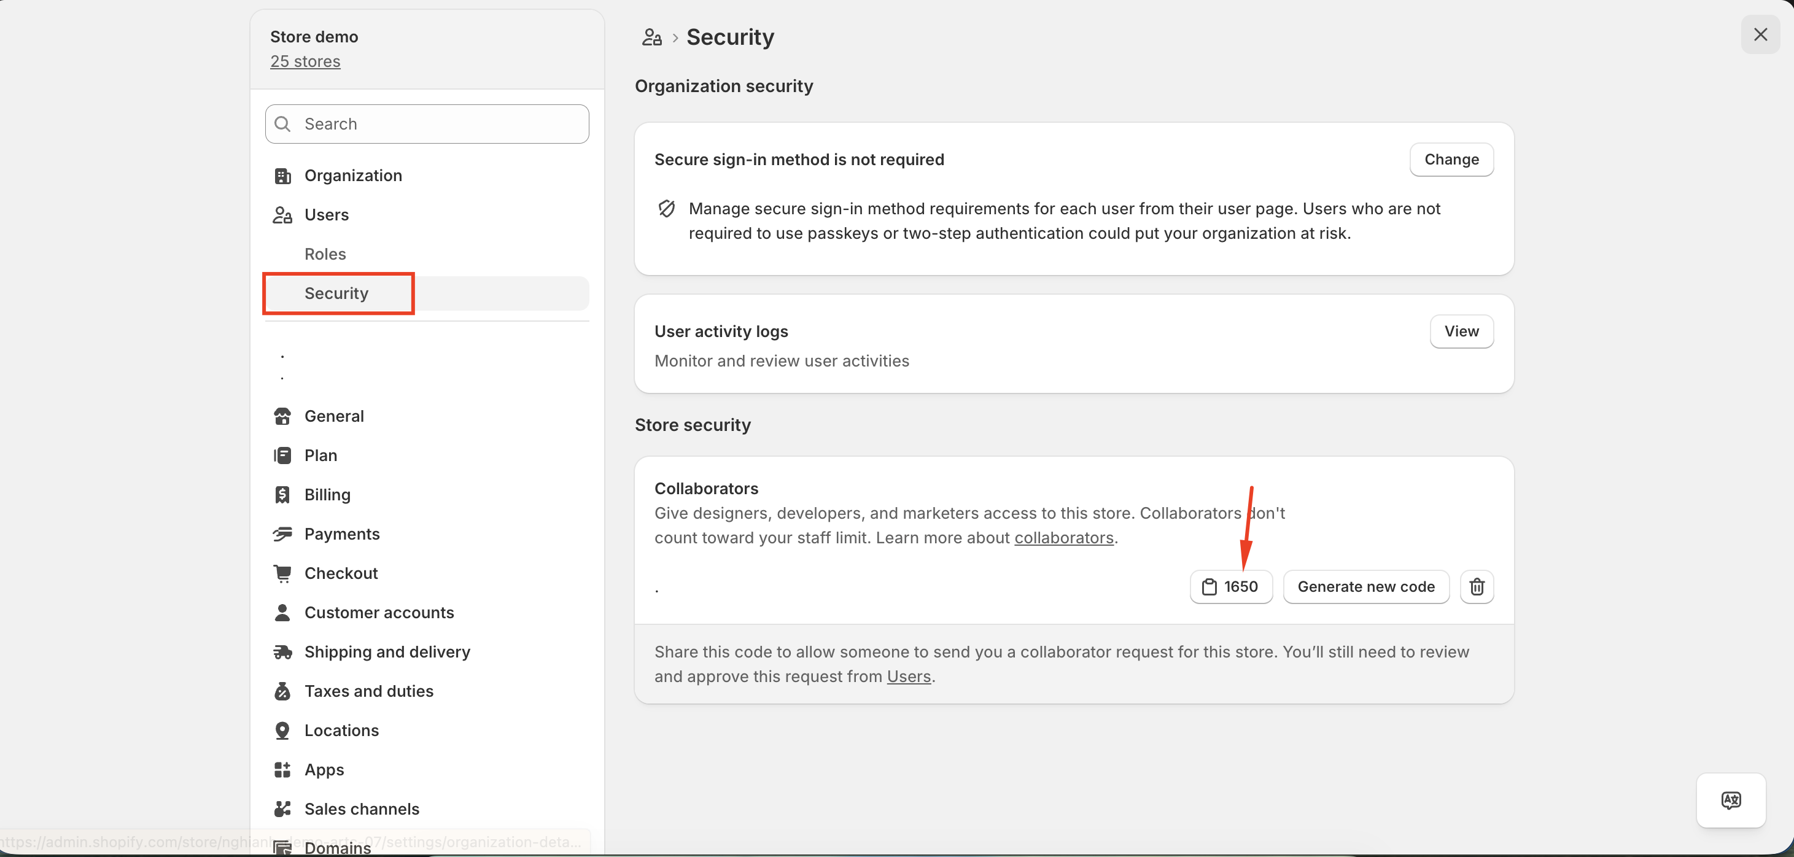The width and height of the screenshot is (1794, 857).
Task: Open Shipping and delivery settings
Action: point(427,653)
